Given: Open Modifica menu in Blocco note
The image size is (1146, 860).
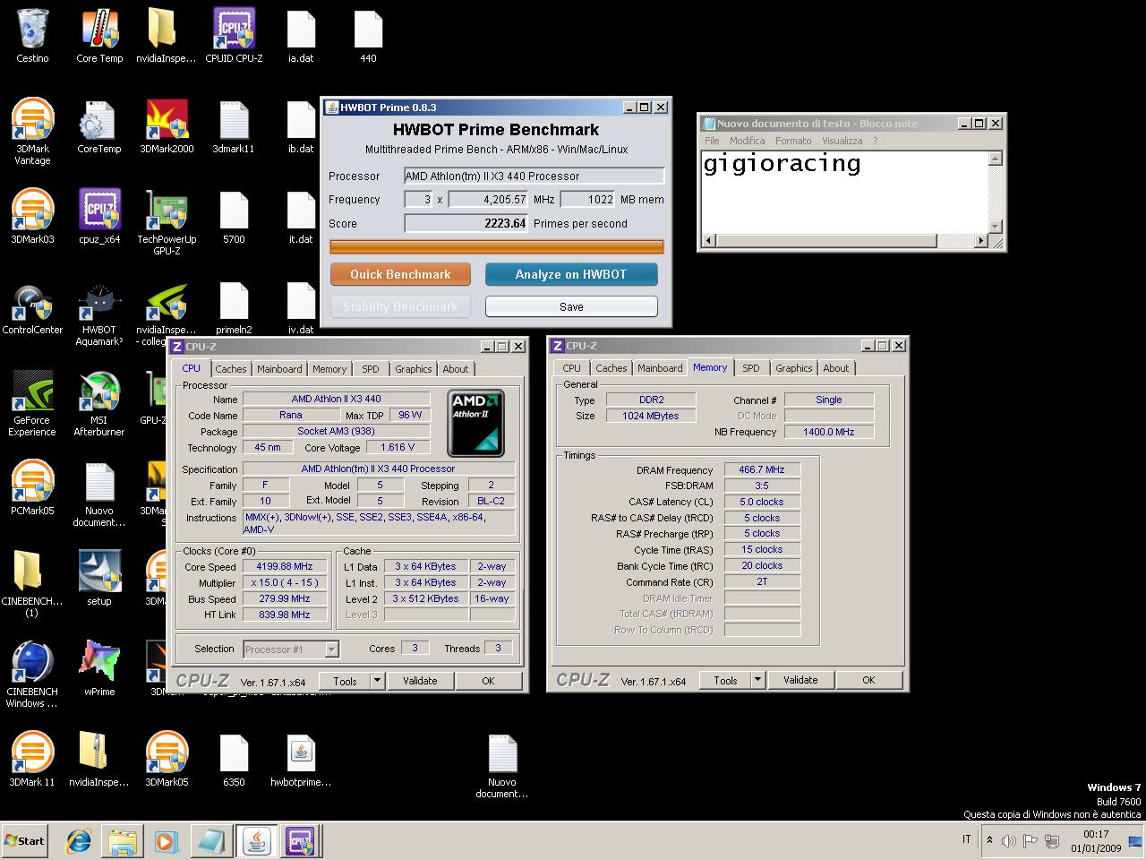Looking at the screenshot, I should 747,141.
